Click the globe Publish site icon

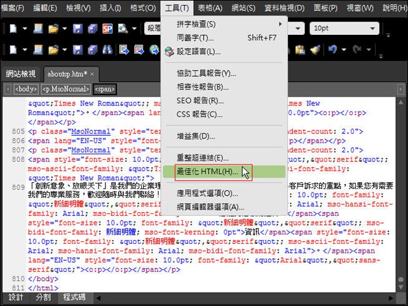click(154, 50)
